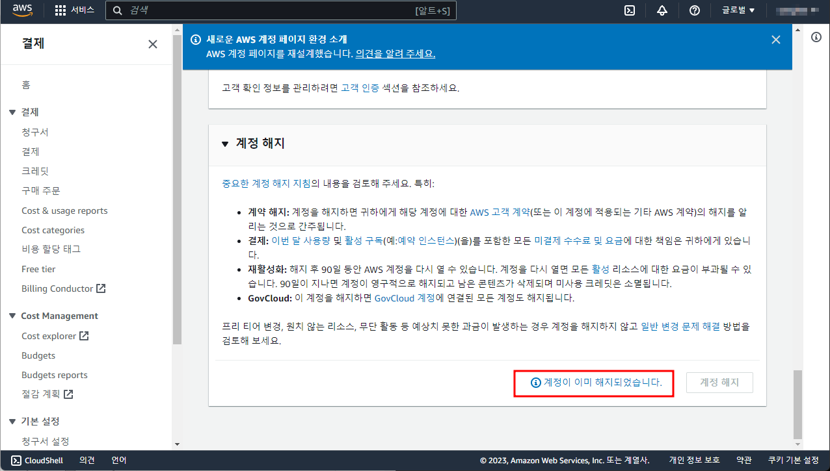
Task: Open the help question mark menu
Action: (x=695, y=10)
